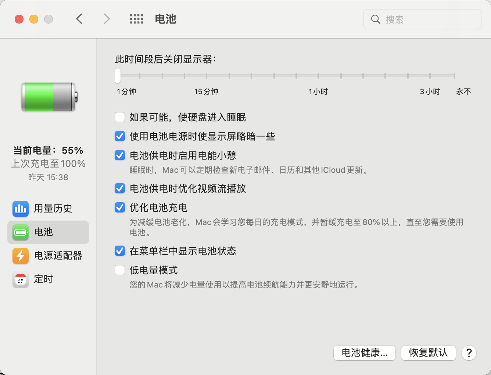Enable 如果可能，使硬盘进入睡眠 checkbox
This screenshot has width=491, height=375.
(120, 117)
